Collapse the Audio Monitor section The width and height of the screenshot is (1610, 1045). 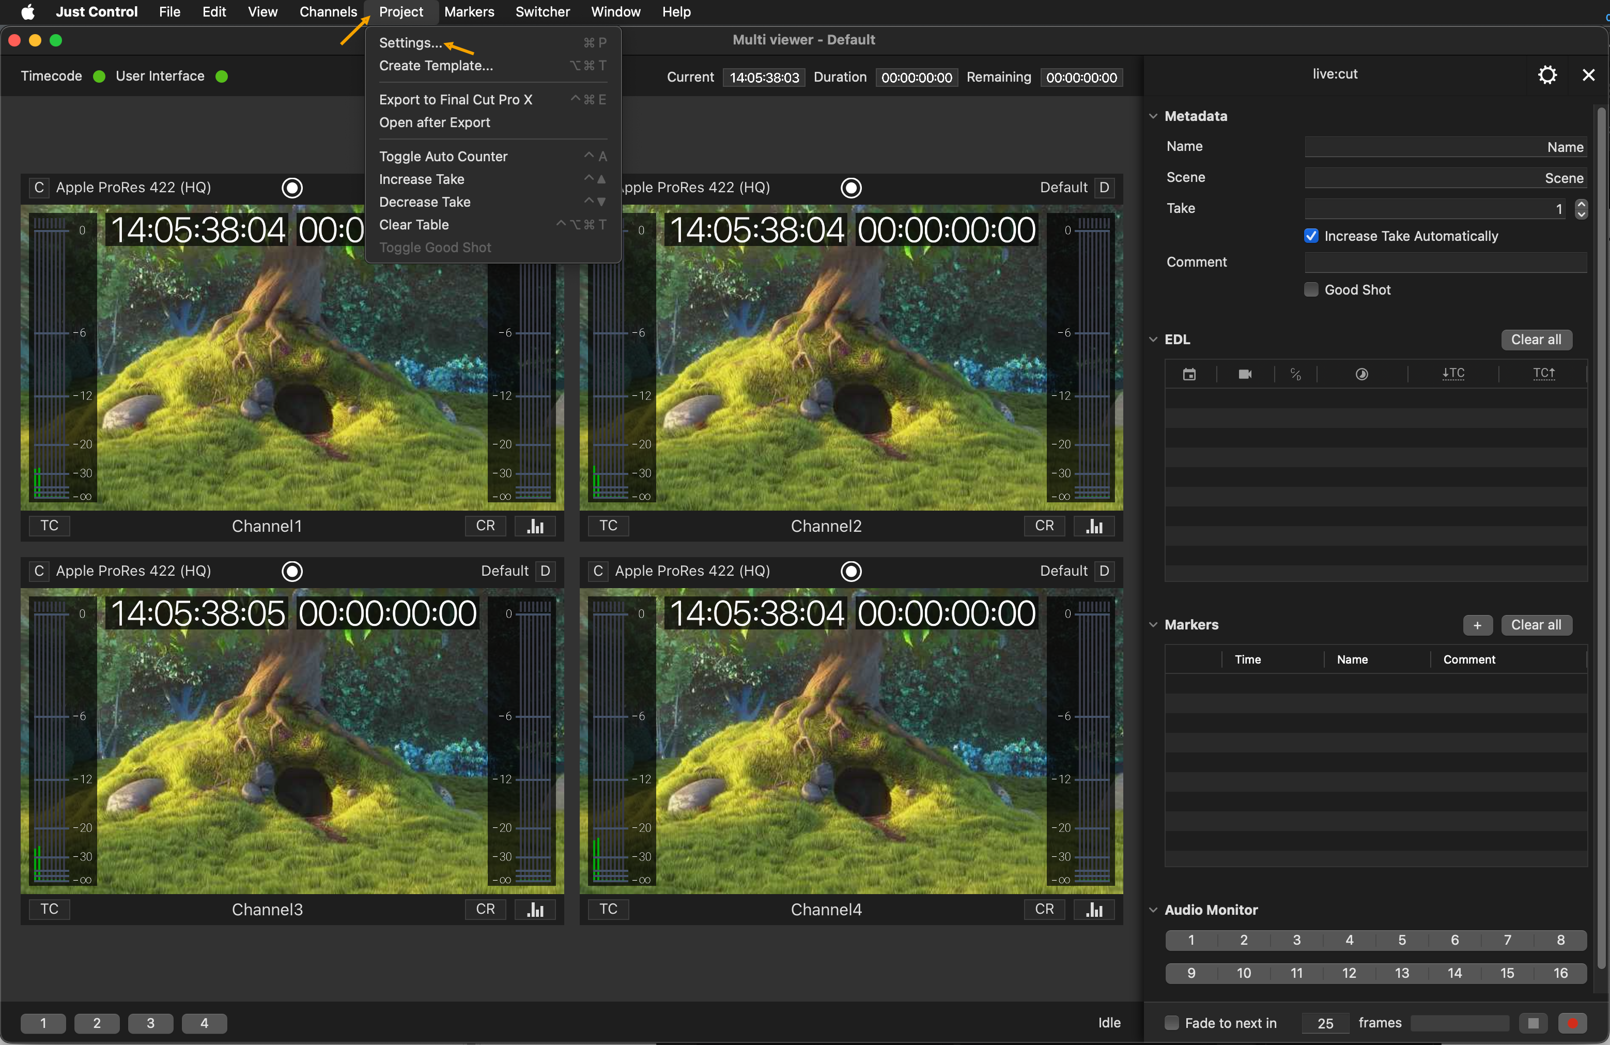coord(1153,910)
